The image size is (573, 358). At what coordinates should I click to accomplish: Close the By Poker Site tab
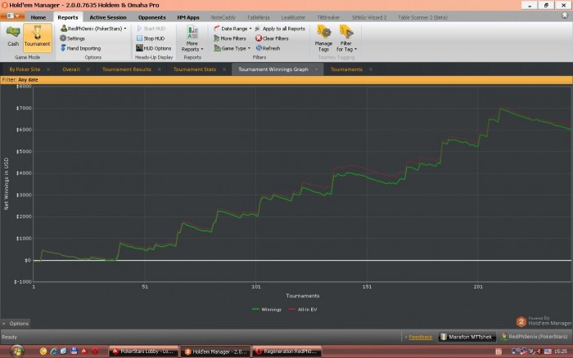(x=48, y=69)
